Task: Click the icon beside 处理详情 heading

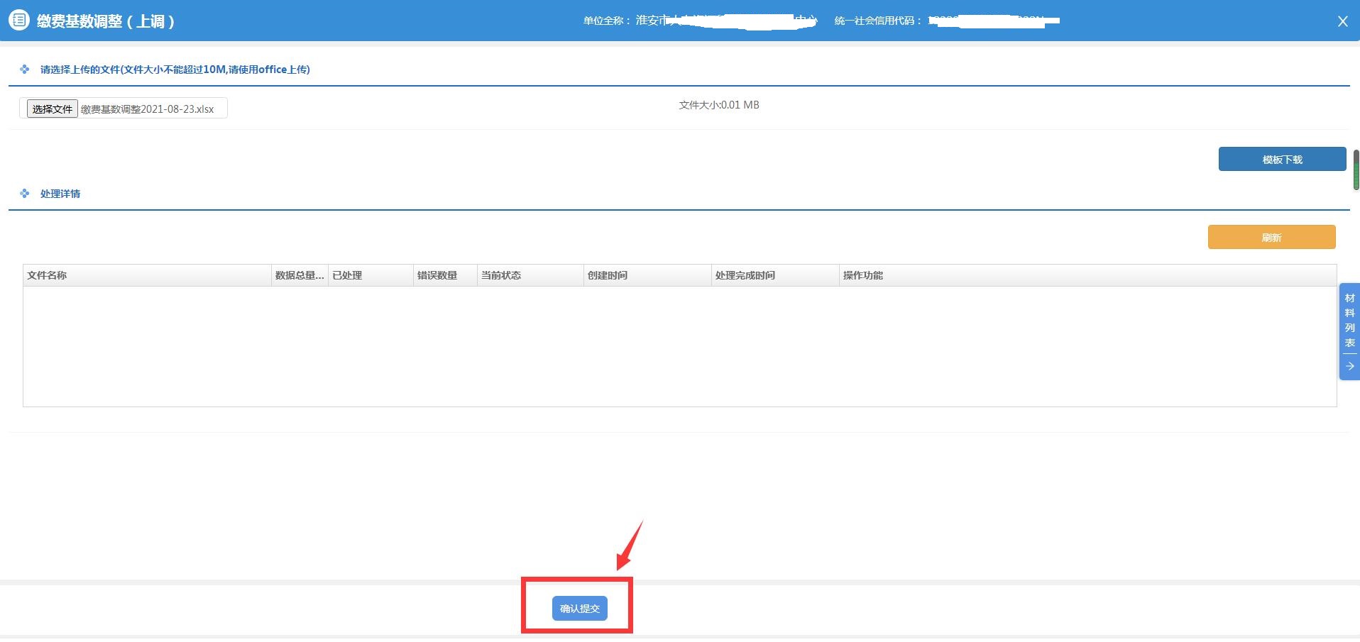Action: [x=25, y=194]
